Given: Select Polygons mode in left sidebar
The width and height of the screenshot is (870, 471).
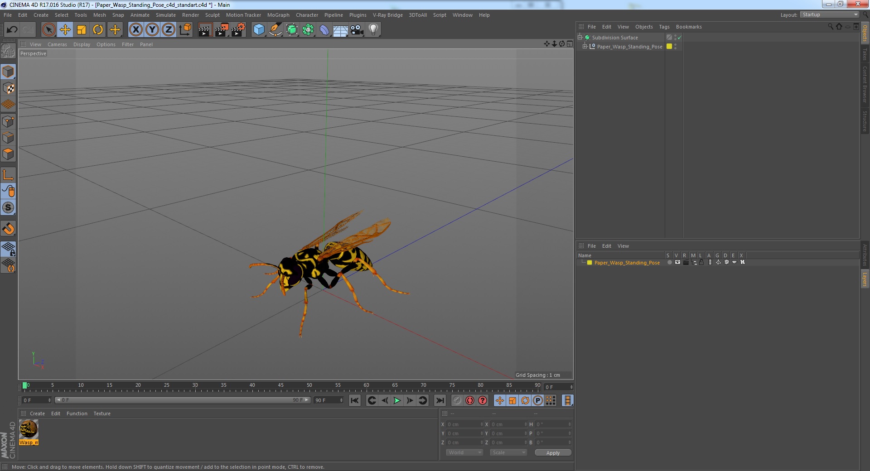Looking at the screenshot, I should tap(8, 154).
